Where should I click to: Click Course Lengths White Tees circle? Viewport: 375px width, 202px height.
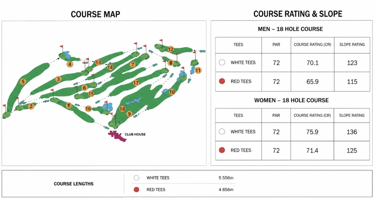tap(137, 178)
